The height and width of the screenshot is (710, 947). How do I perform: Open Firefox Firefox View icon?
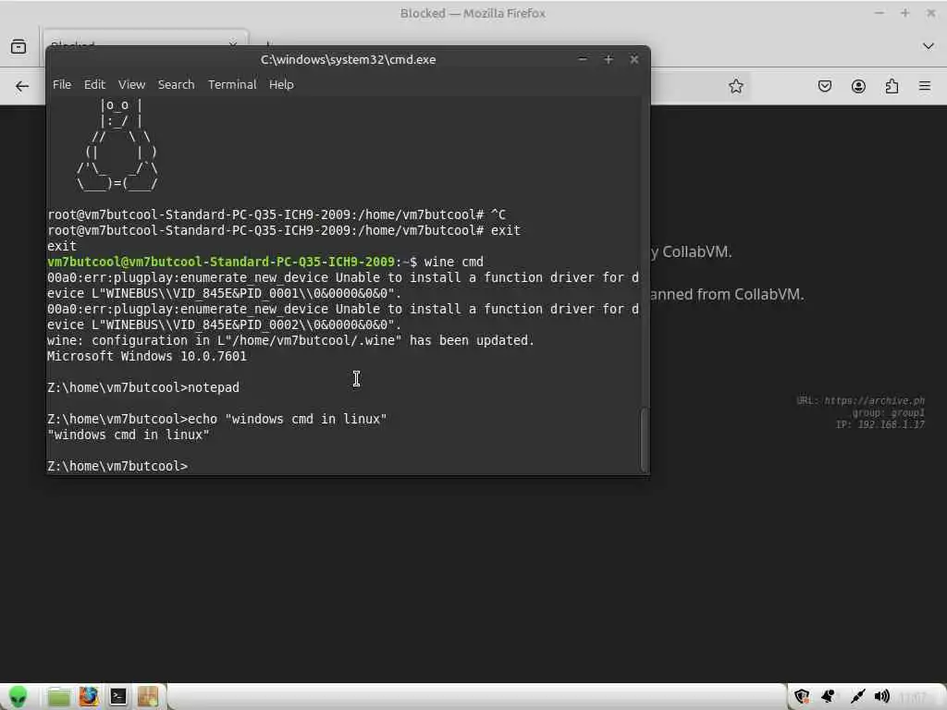(x=18, y=46)
